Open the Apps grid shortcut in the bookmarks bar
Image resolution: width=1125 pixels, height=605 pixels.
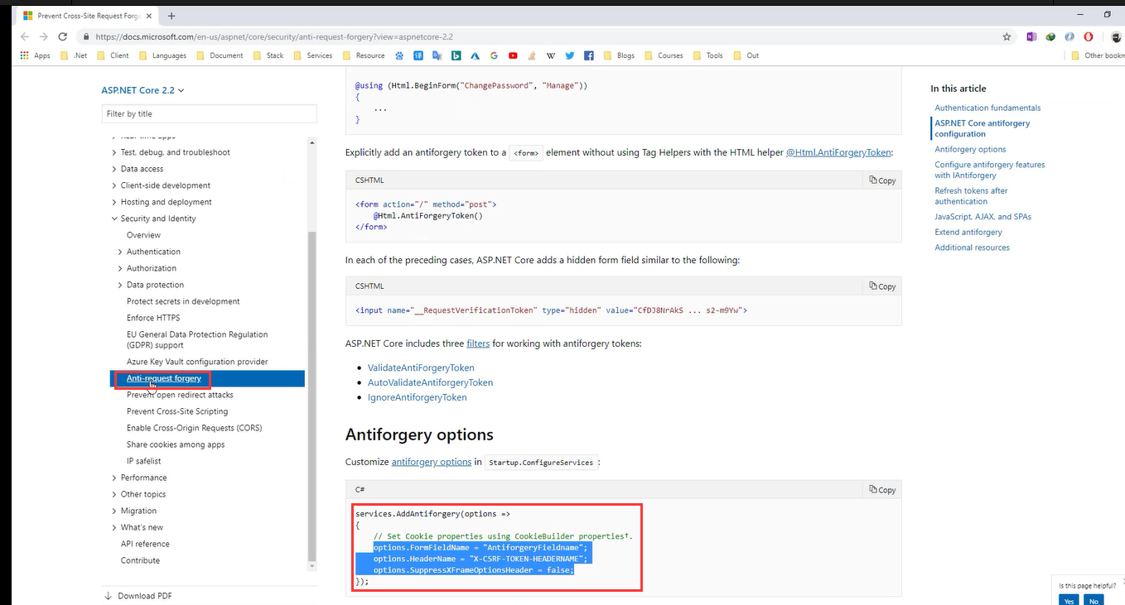(x=36, y=55)
